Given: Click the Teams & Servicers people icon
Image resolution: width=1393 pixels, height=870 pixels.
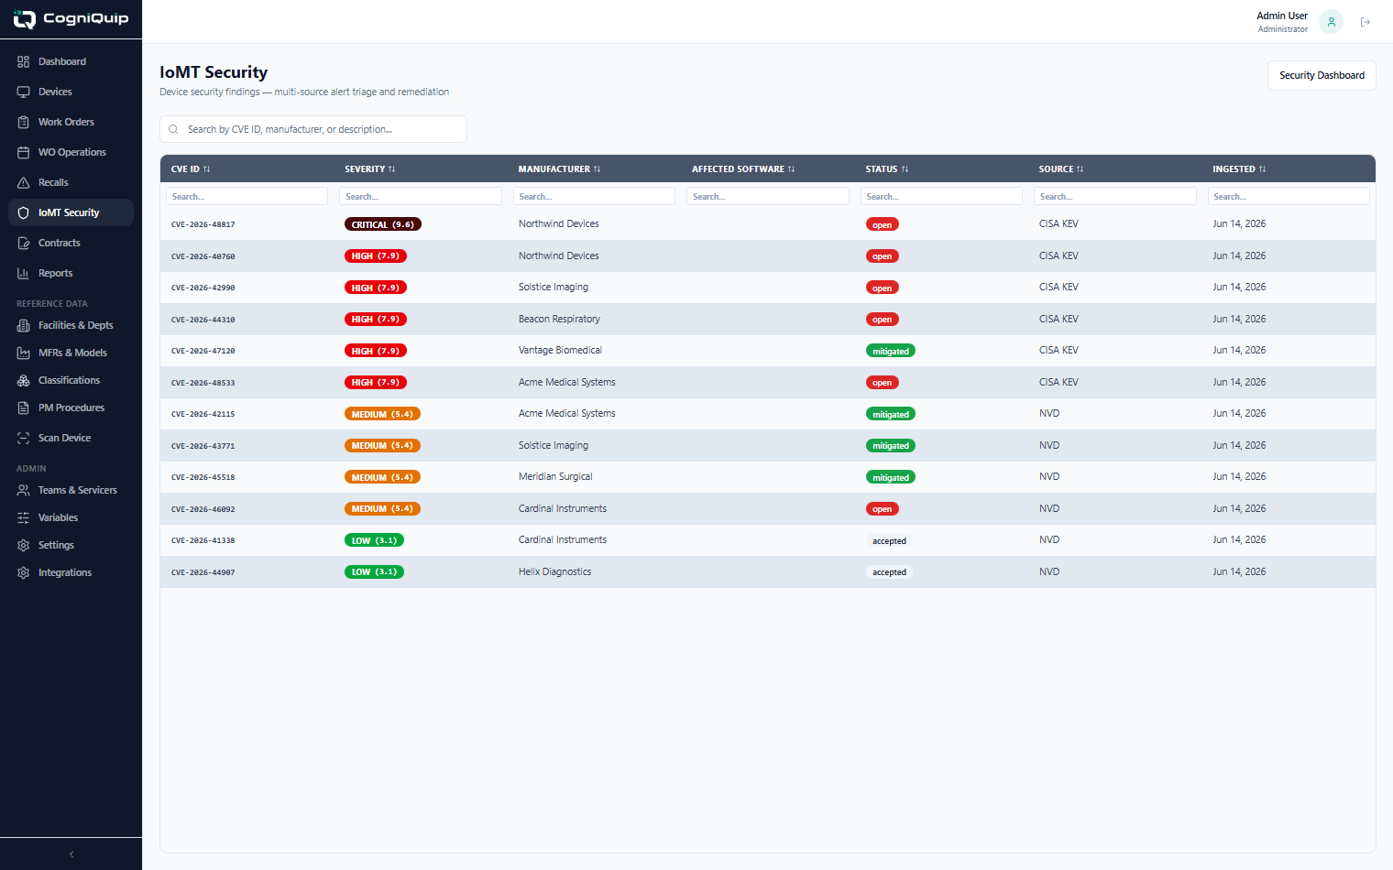Looking at the screenshot, I should point(24,490).
